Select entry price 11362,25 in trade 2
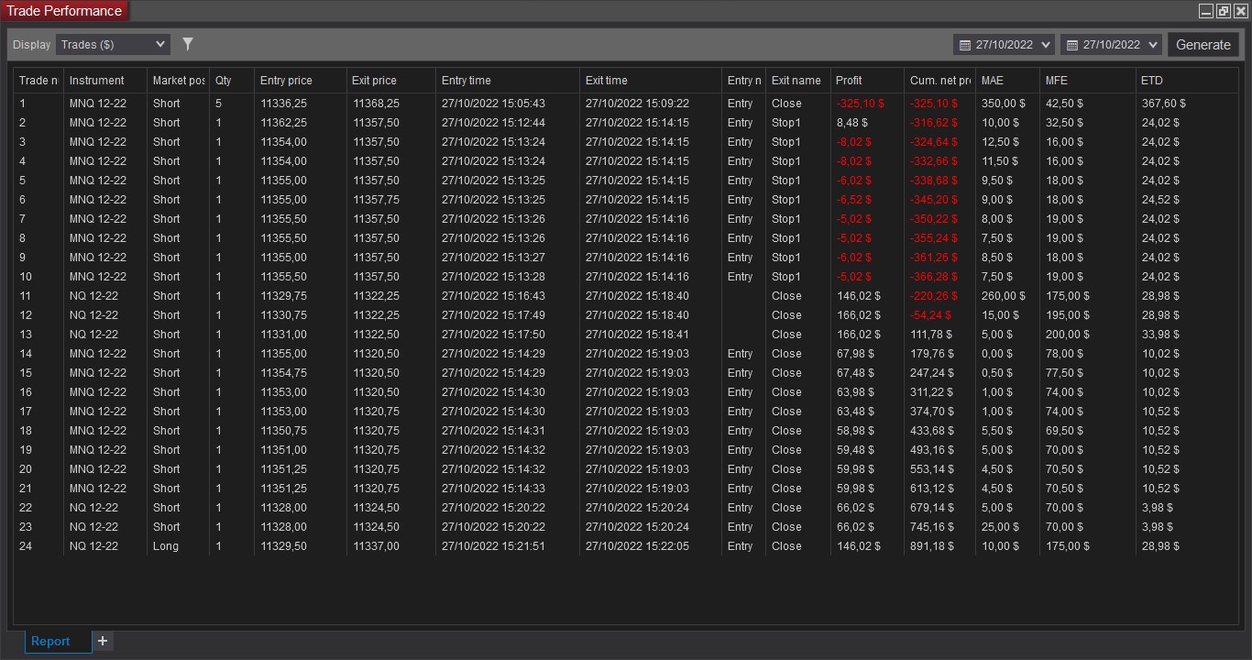1252x660 pixels. point(283,123)
